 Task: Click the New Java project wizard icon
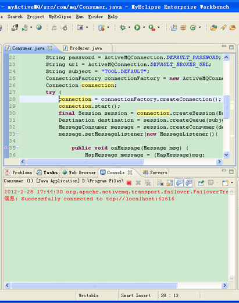[x=101, y=27]
